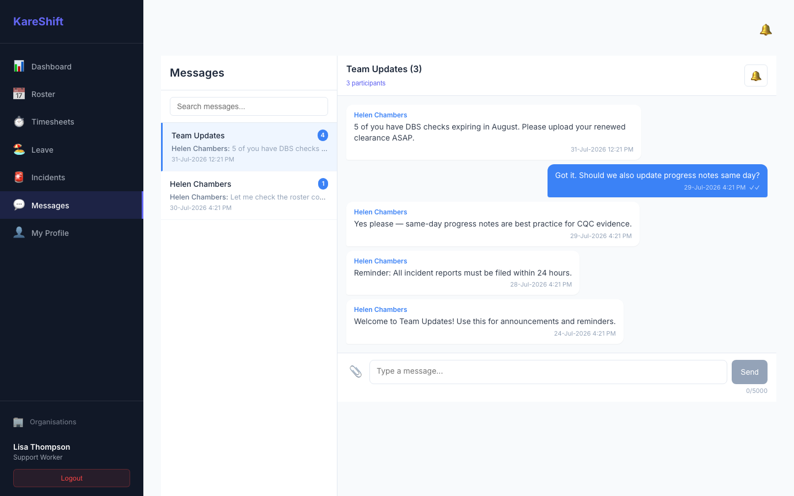The image size is (794, 496).
Task: Toggle the Team Updates conversation bell button
Action: [x=756, y=76]
